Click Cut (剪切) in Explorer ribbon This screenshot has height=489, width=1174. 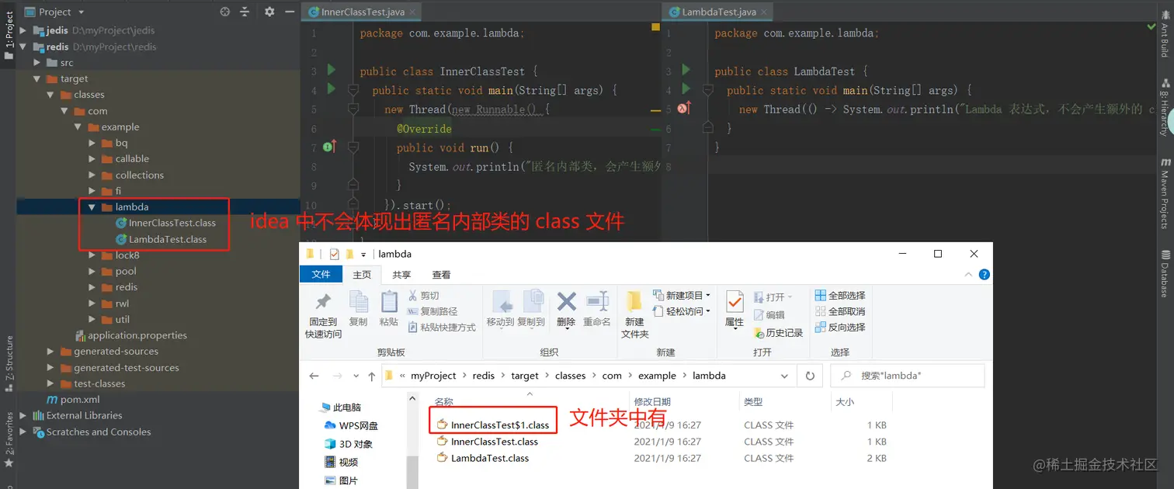click(x=423, y=296)
